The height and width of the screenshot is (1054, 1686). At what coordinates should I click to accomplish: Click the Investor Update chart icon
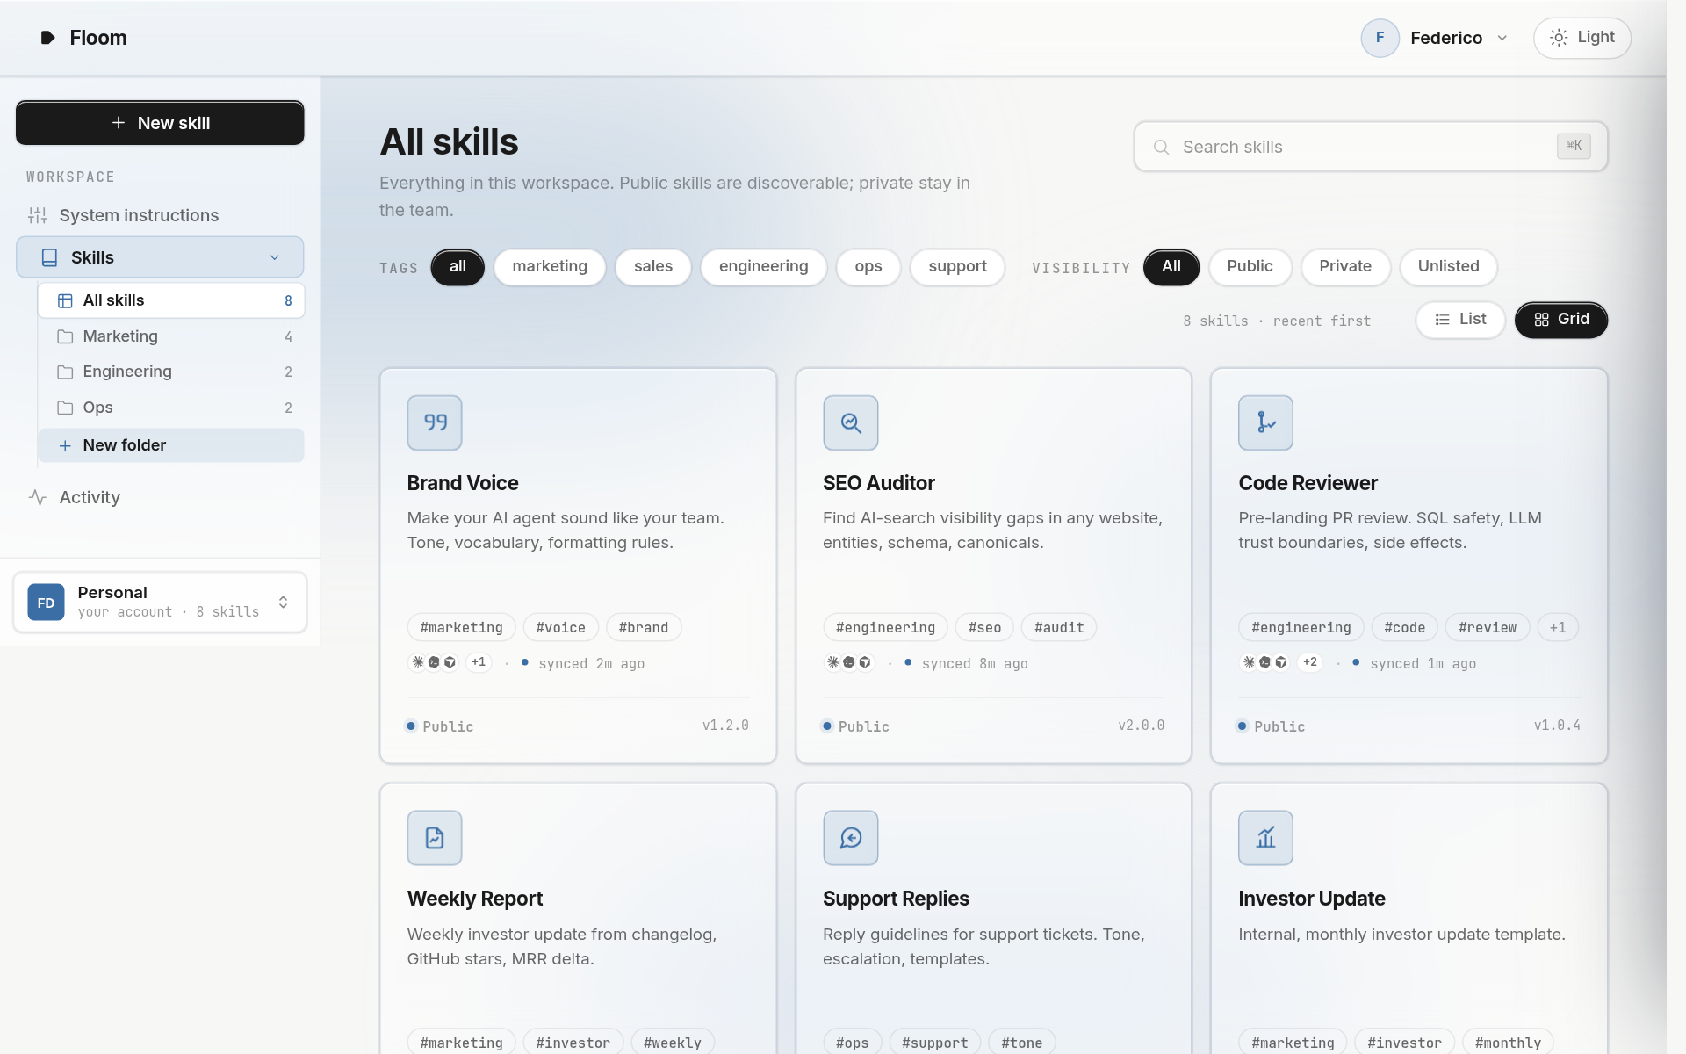click(1265, 838)
